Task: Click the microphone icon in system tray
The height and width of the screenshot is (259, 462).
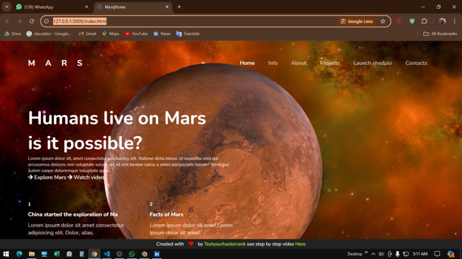Action: [x=397, y=254]
